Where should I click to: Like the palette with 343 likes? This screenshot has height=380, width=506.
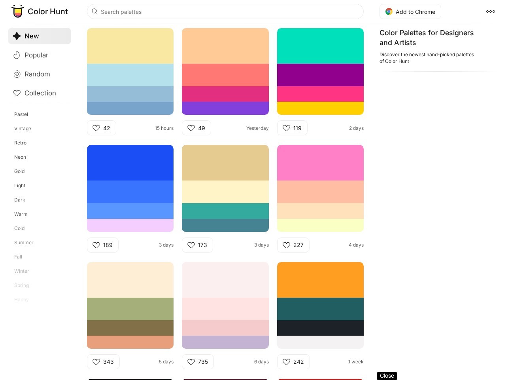coord(103,362)
